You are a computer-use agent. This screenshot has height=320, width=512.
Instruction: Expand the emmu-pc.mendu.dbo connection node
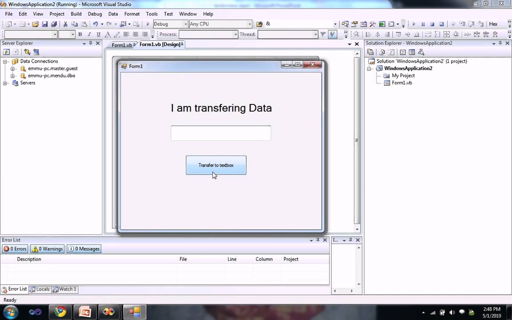point(12,76)
